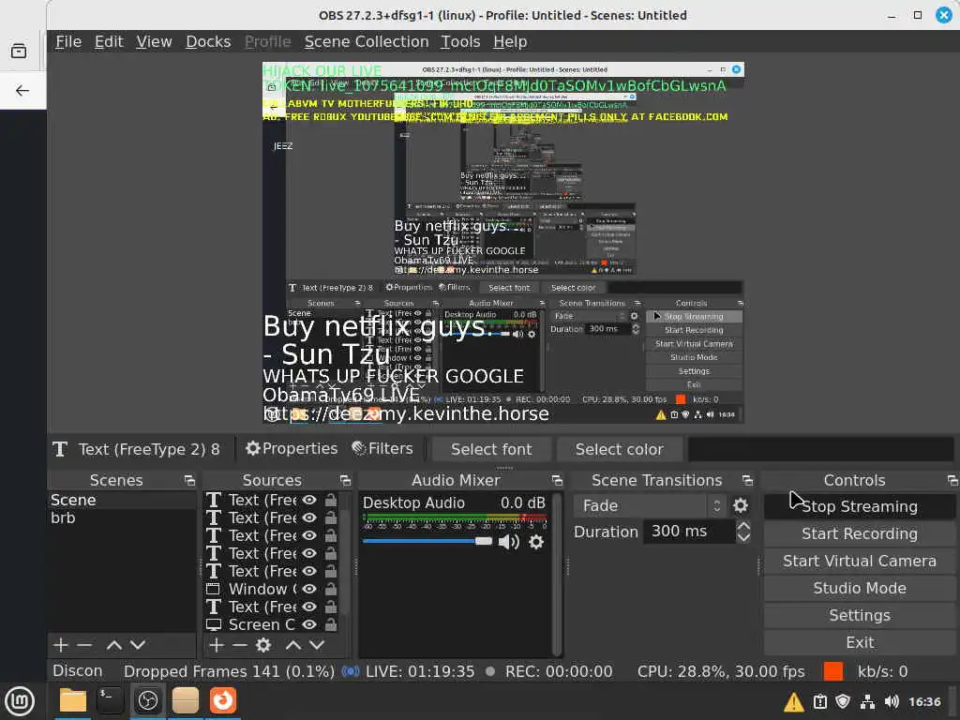This screenshot has width=960, height=720.
Task: Click the Select color button
Action: pyautogui.click(x=619, y=449)
